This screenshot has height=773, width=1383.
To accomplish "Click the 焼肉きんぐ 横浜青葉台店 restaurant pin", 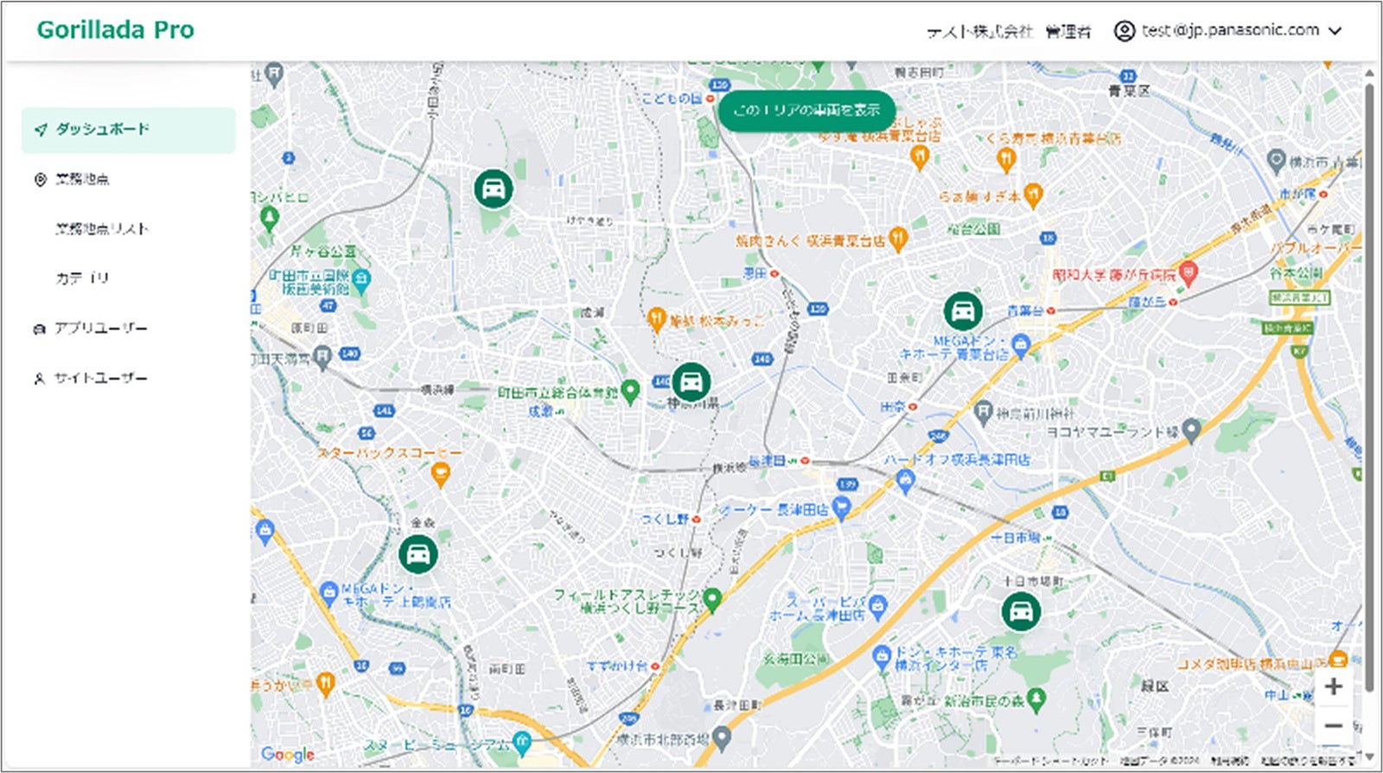I will click(898, 239).
